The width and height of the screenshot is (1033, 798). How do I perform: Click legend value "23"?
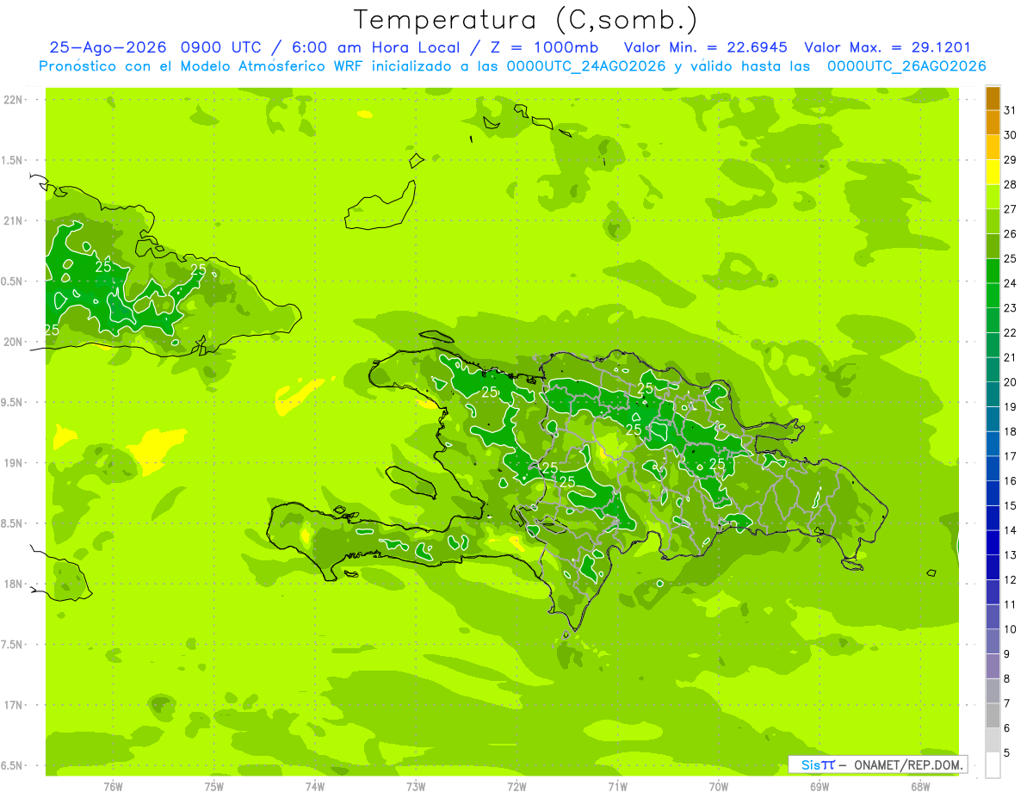(x=1011, y=308)
